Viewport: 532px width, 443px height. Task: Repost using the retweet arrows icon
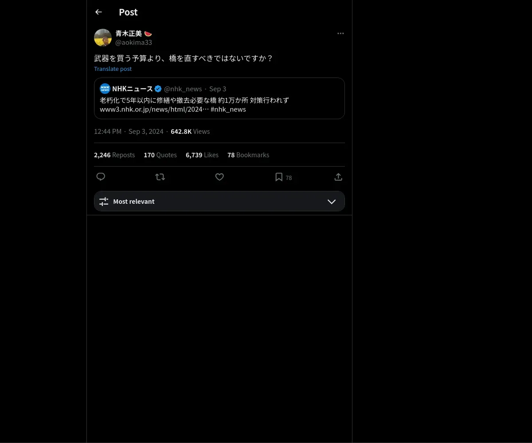(160, 177)
